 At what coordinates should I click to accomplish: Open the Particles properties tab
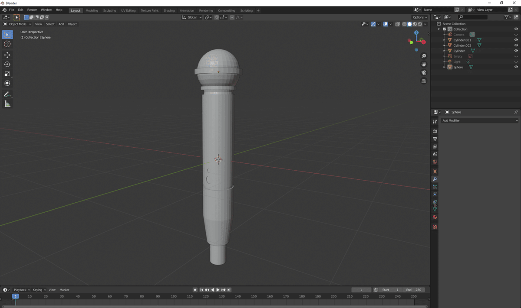click(435, 187)
